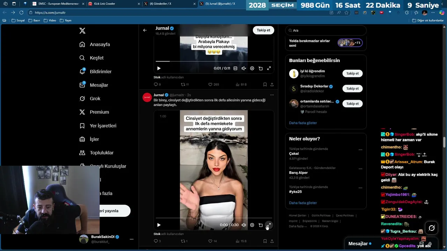This screenshot has height=251, width=447.
Task: Share the upper post
Action: (x=272, y=84)
